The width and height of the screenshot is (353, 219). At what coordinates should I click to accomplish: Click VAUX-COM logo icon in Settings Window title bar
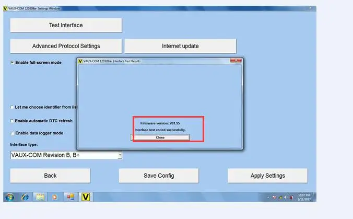click(5, 8)
